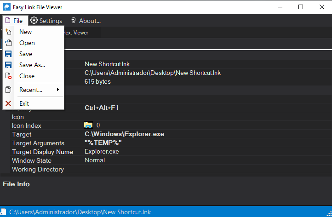
Task: Click the empty Working Directory value field
Action: pos(207,169)
